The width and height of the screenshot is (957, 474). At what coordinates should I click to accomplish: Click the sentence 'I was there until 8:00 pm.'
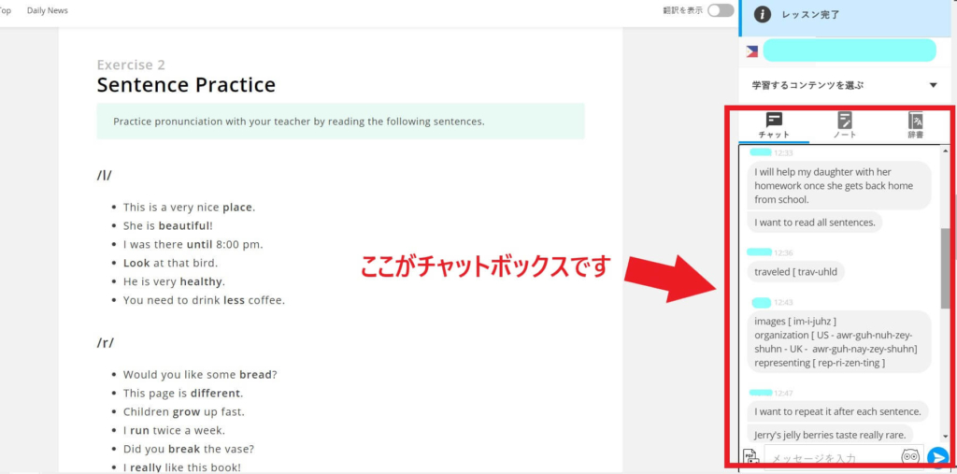pos(193,244)
